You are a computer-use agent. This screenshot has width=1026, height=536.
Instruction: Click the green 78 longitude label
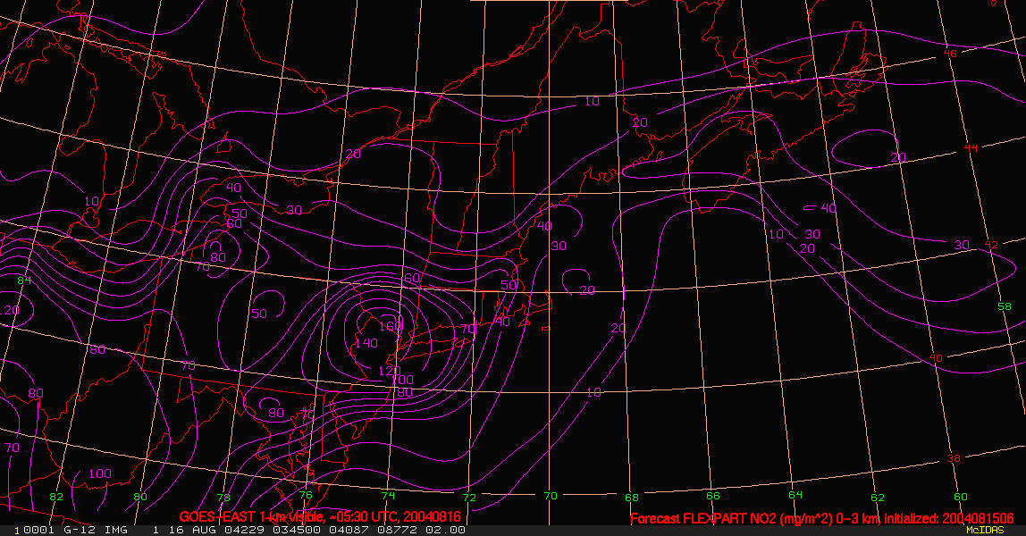(x=223, y=498)
